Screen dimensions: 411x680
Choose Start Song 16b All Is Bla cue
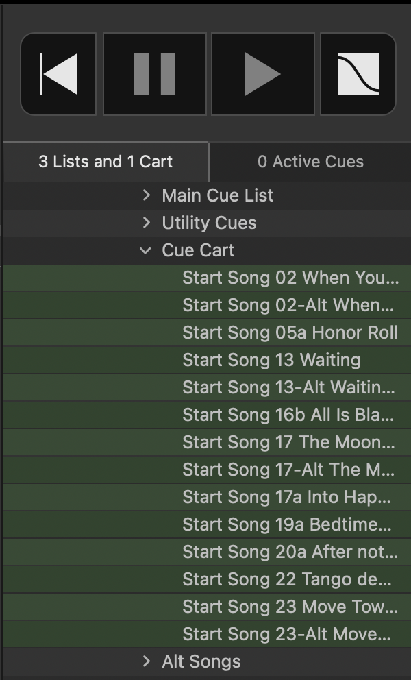(207, 415)
